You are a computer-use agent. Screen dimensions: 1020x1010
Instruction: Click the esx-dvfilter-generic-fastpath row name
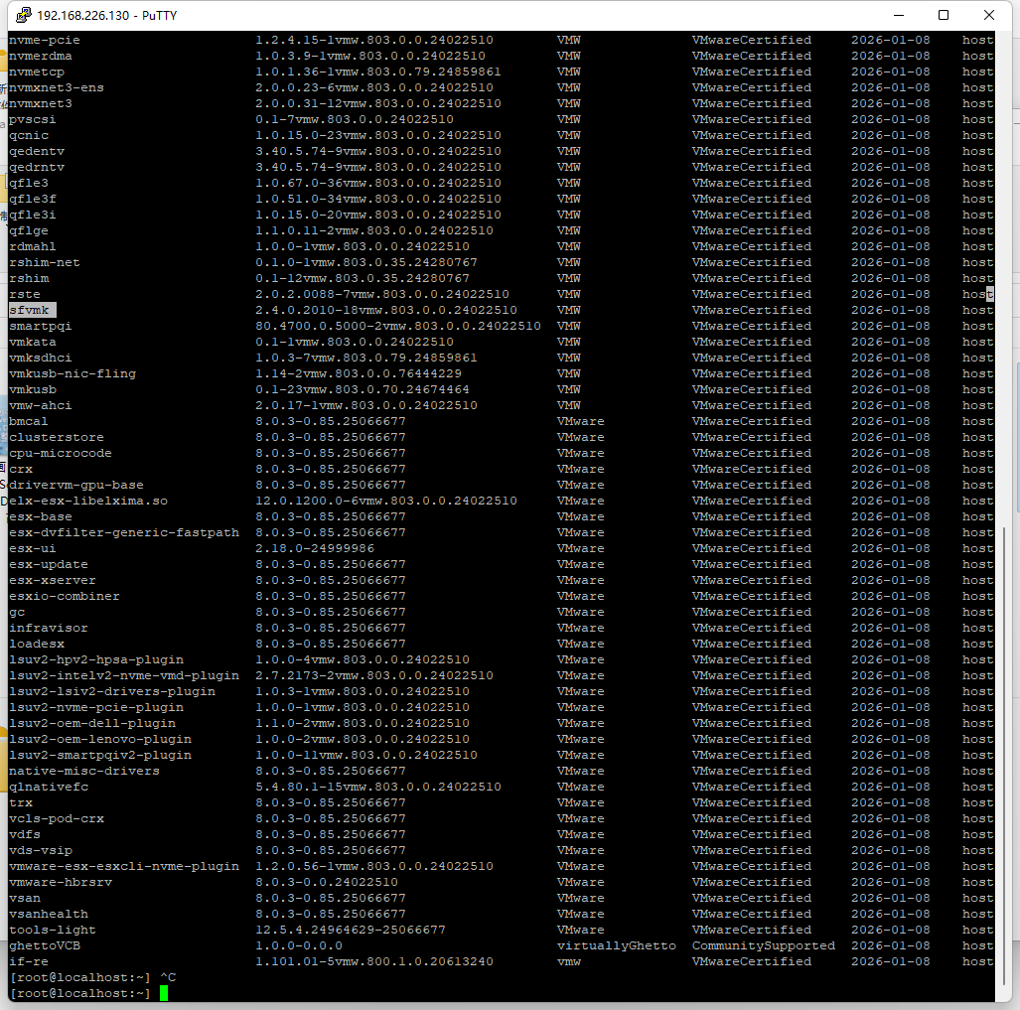tap(123, 532)
